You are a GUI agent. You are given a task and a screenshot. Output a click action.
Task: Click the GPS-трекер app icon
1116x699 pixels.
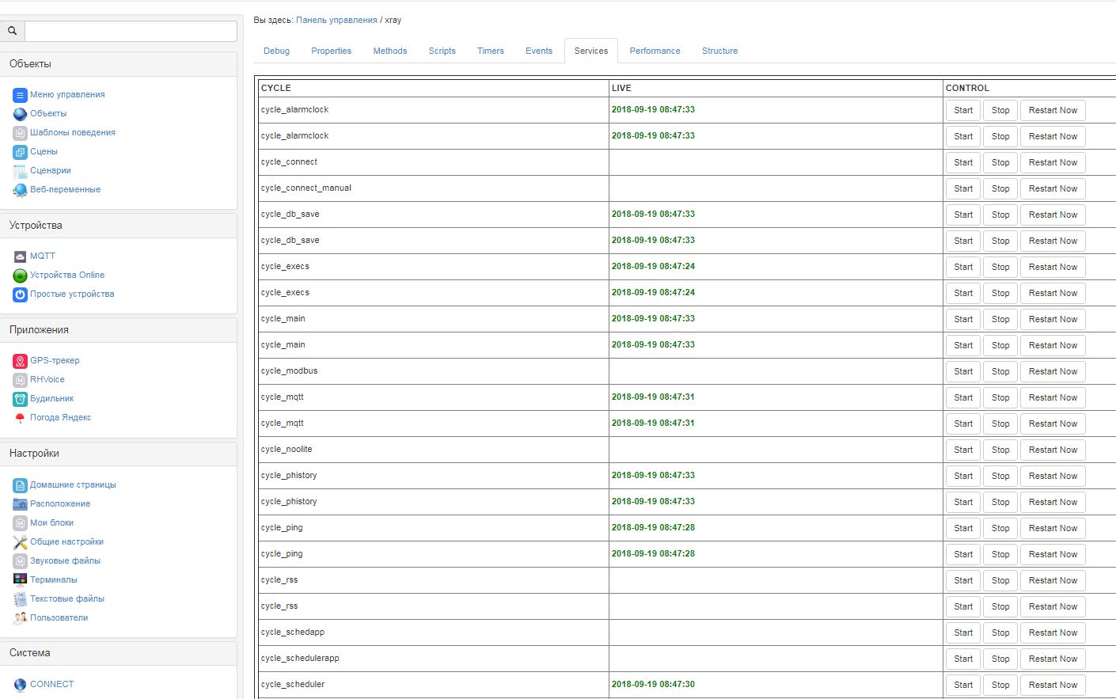(x=20, y=361)
